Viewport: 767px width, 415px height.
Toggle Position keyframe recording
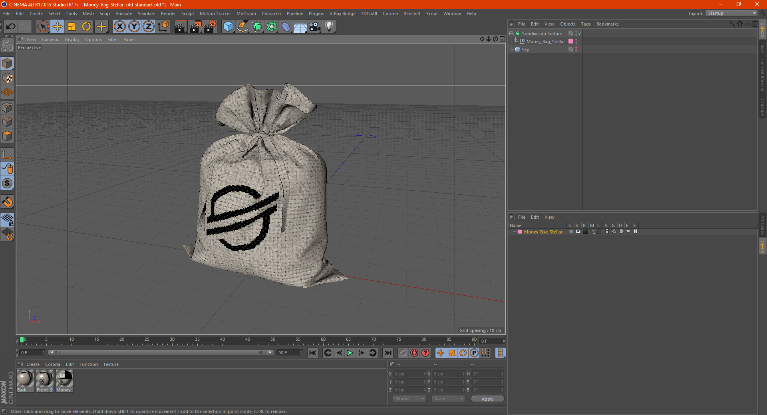[440, 353]
